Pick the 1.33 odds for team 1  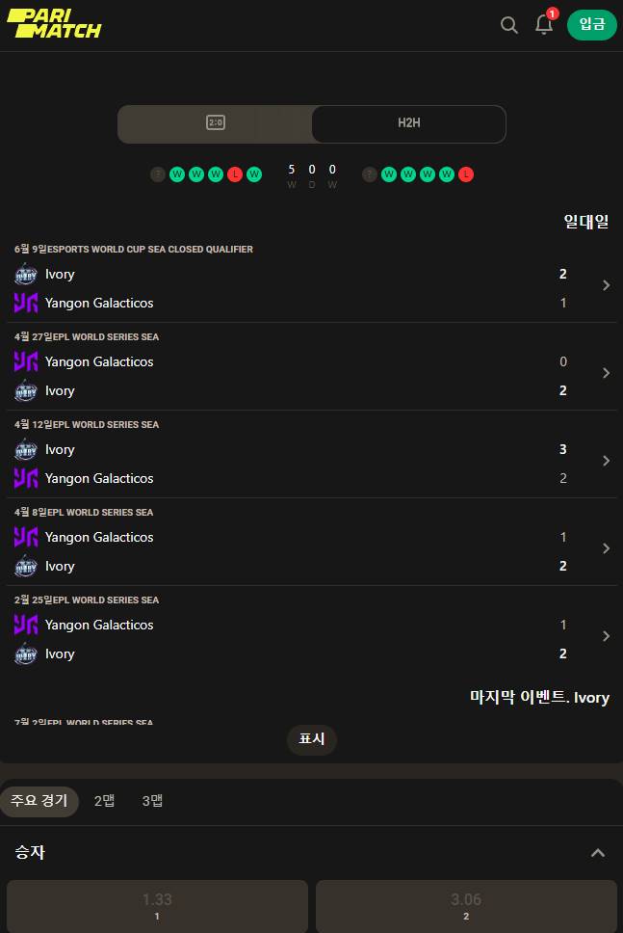click(x=157, y=906)
